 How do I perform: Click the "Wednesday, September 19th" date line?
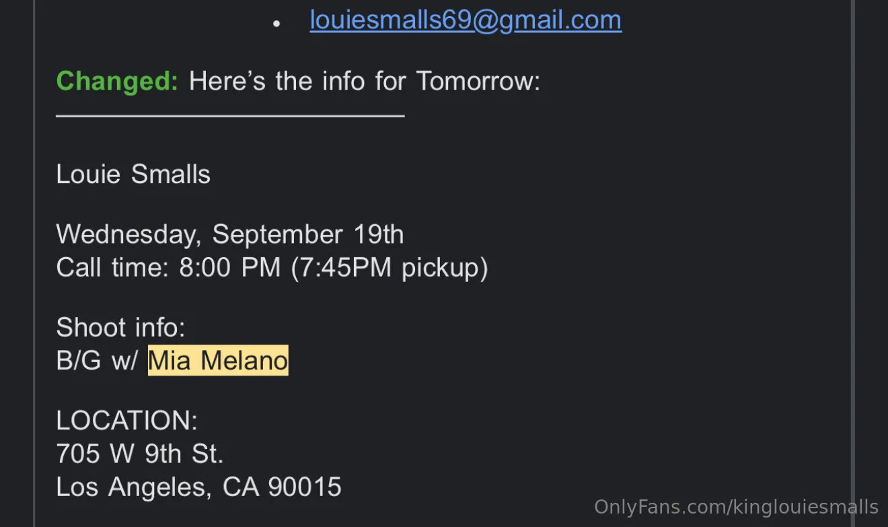click(230, 234)
